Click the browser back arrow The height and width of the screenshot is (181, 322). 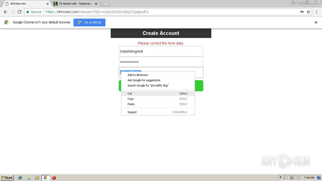click(6, 12)
